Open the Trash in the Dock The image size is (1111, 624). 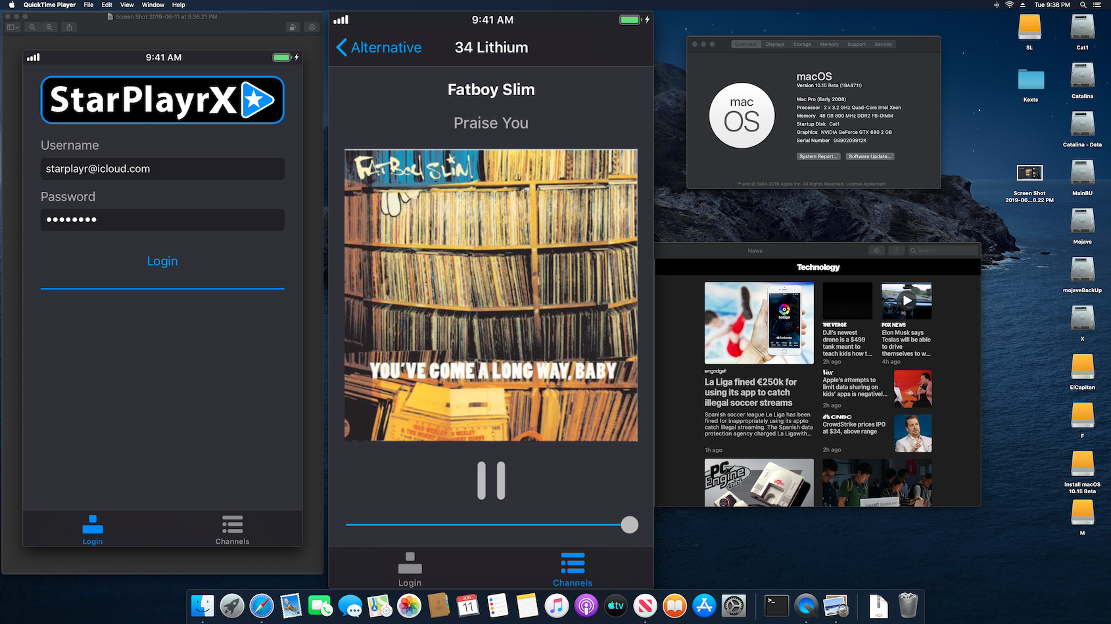tap(908, 606)
